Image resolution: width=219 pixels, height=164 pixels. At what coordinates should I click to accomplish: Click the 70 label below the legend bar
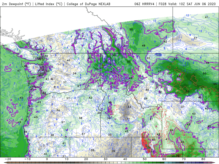[184, 159]
